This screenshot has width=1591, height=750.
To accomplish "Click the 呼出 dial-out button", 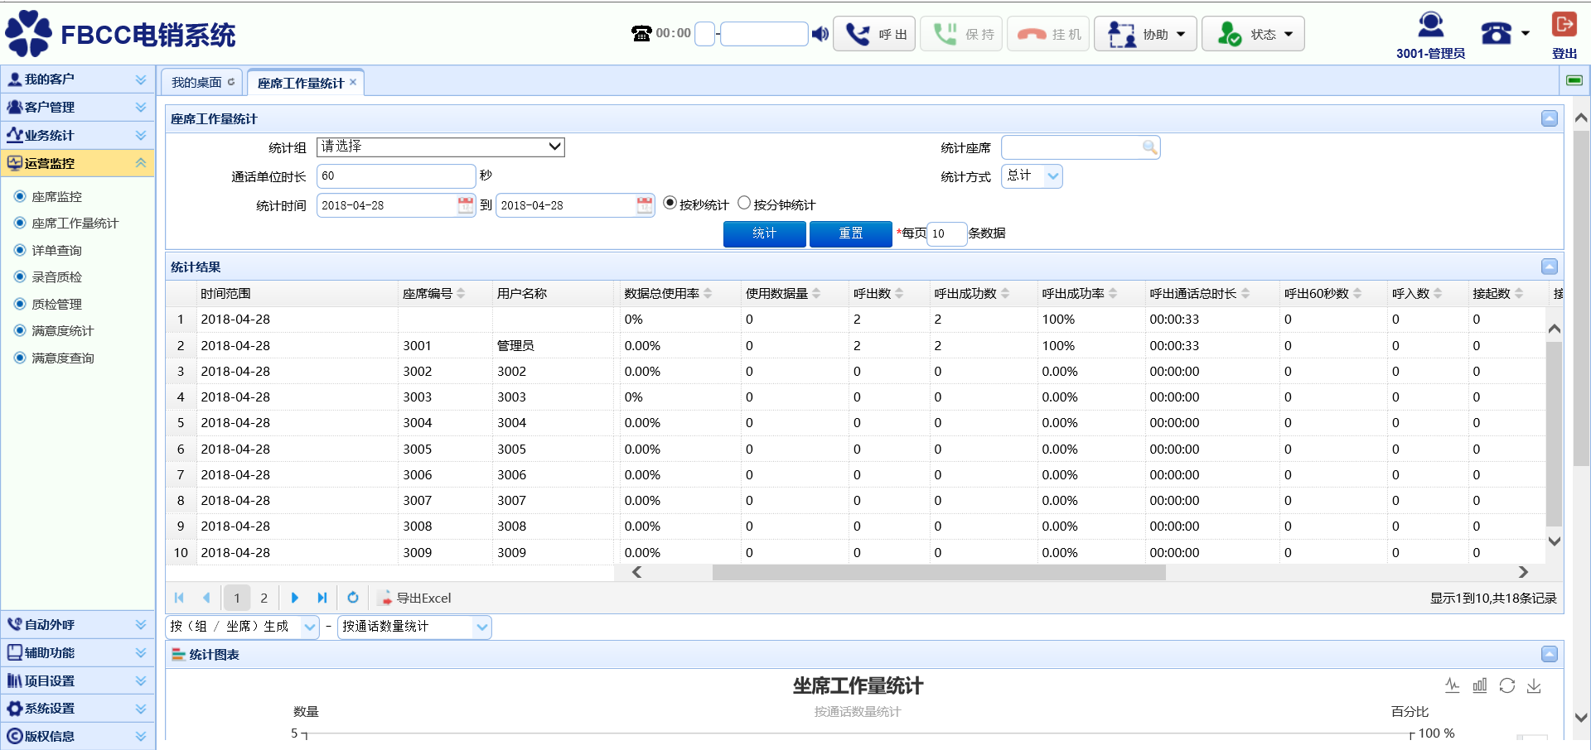I will [x=874, y=34].
